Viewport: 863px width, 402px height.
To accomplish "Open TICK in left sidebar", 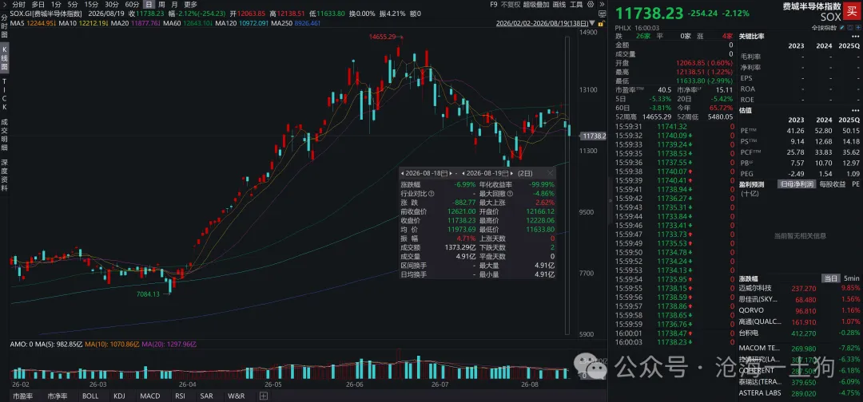I will (5, 96).
